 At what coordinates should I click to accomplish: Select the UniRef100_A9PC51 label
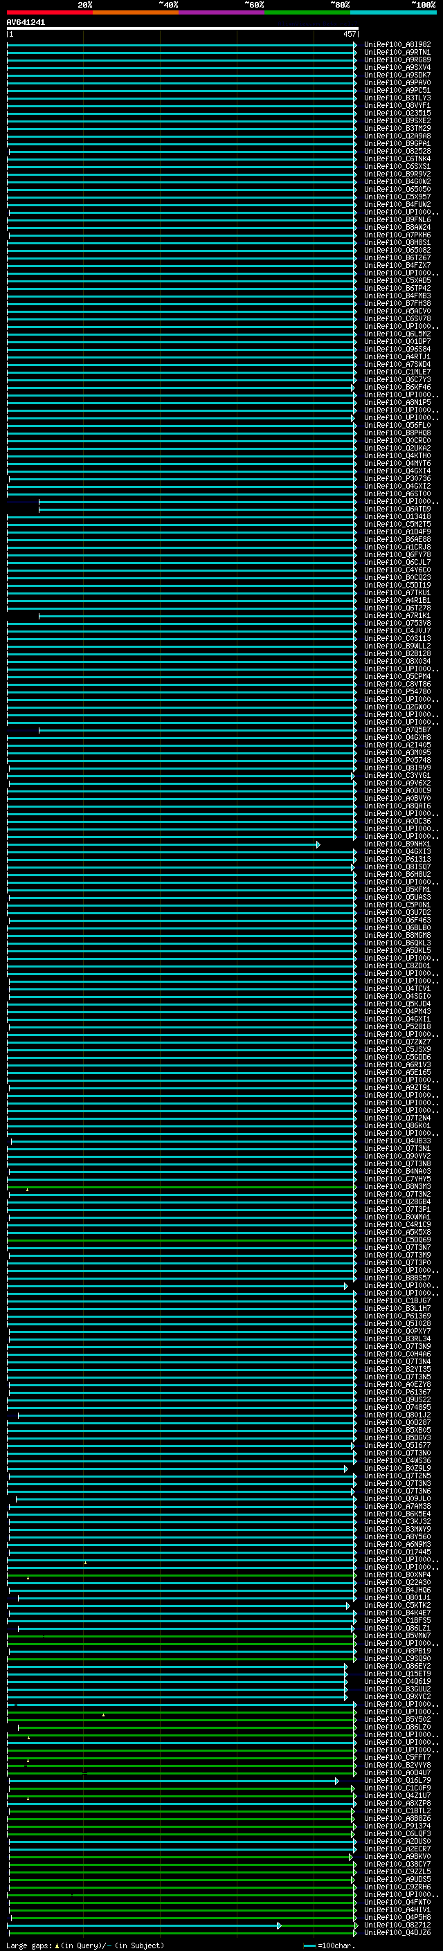click(x=397, y=90)
